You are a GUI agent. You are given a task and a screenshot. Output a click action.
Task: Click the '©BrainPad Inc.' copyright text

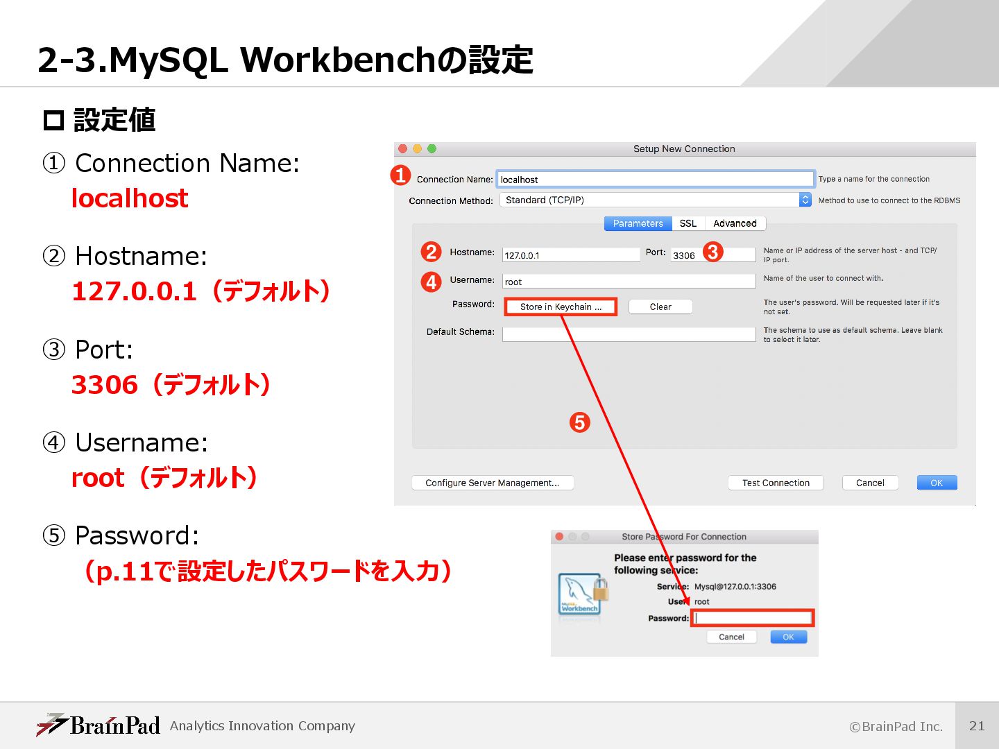(896, 726)
